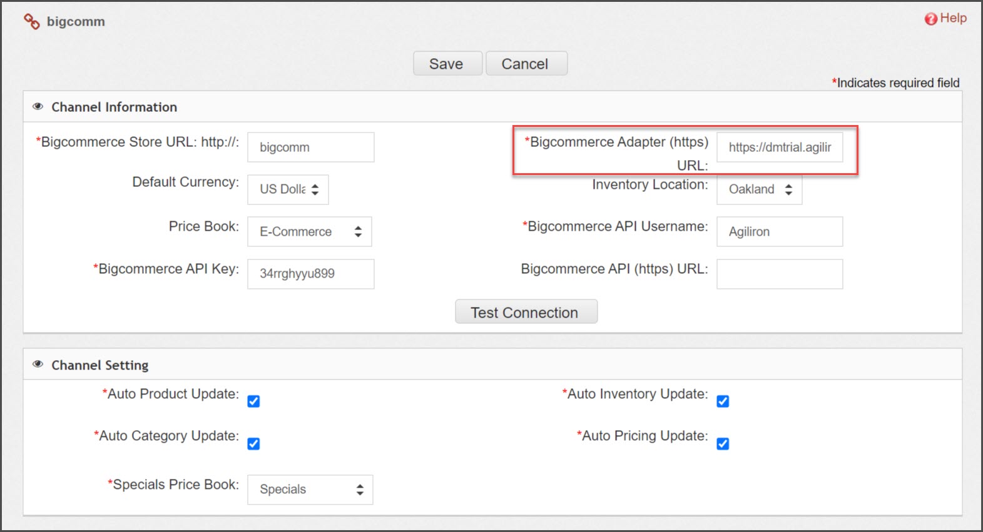Image resolution: width=983 pixels, height=532 pixels.
Task: Save the channel settings
Action: (447, 64)
